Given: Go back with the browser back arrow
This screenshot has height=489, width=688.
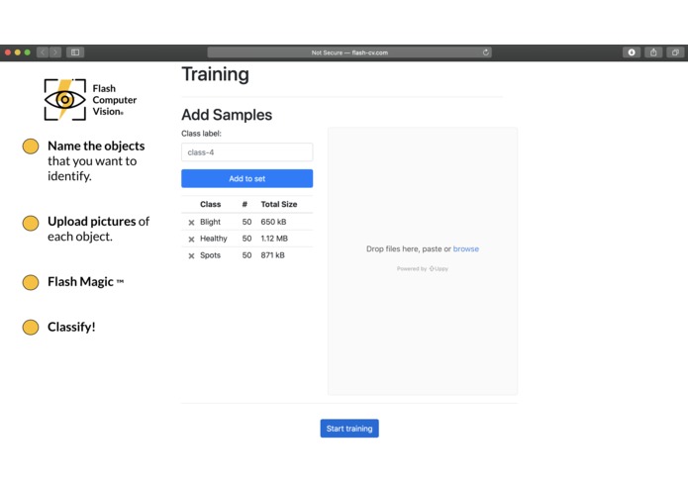Looking at the screenshot, I should (43, 52).
